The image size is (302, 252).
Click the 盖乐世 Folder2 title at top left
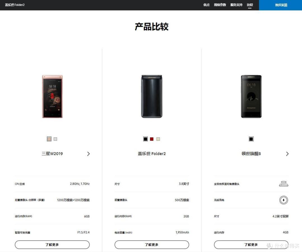(x=15, y=5)
